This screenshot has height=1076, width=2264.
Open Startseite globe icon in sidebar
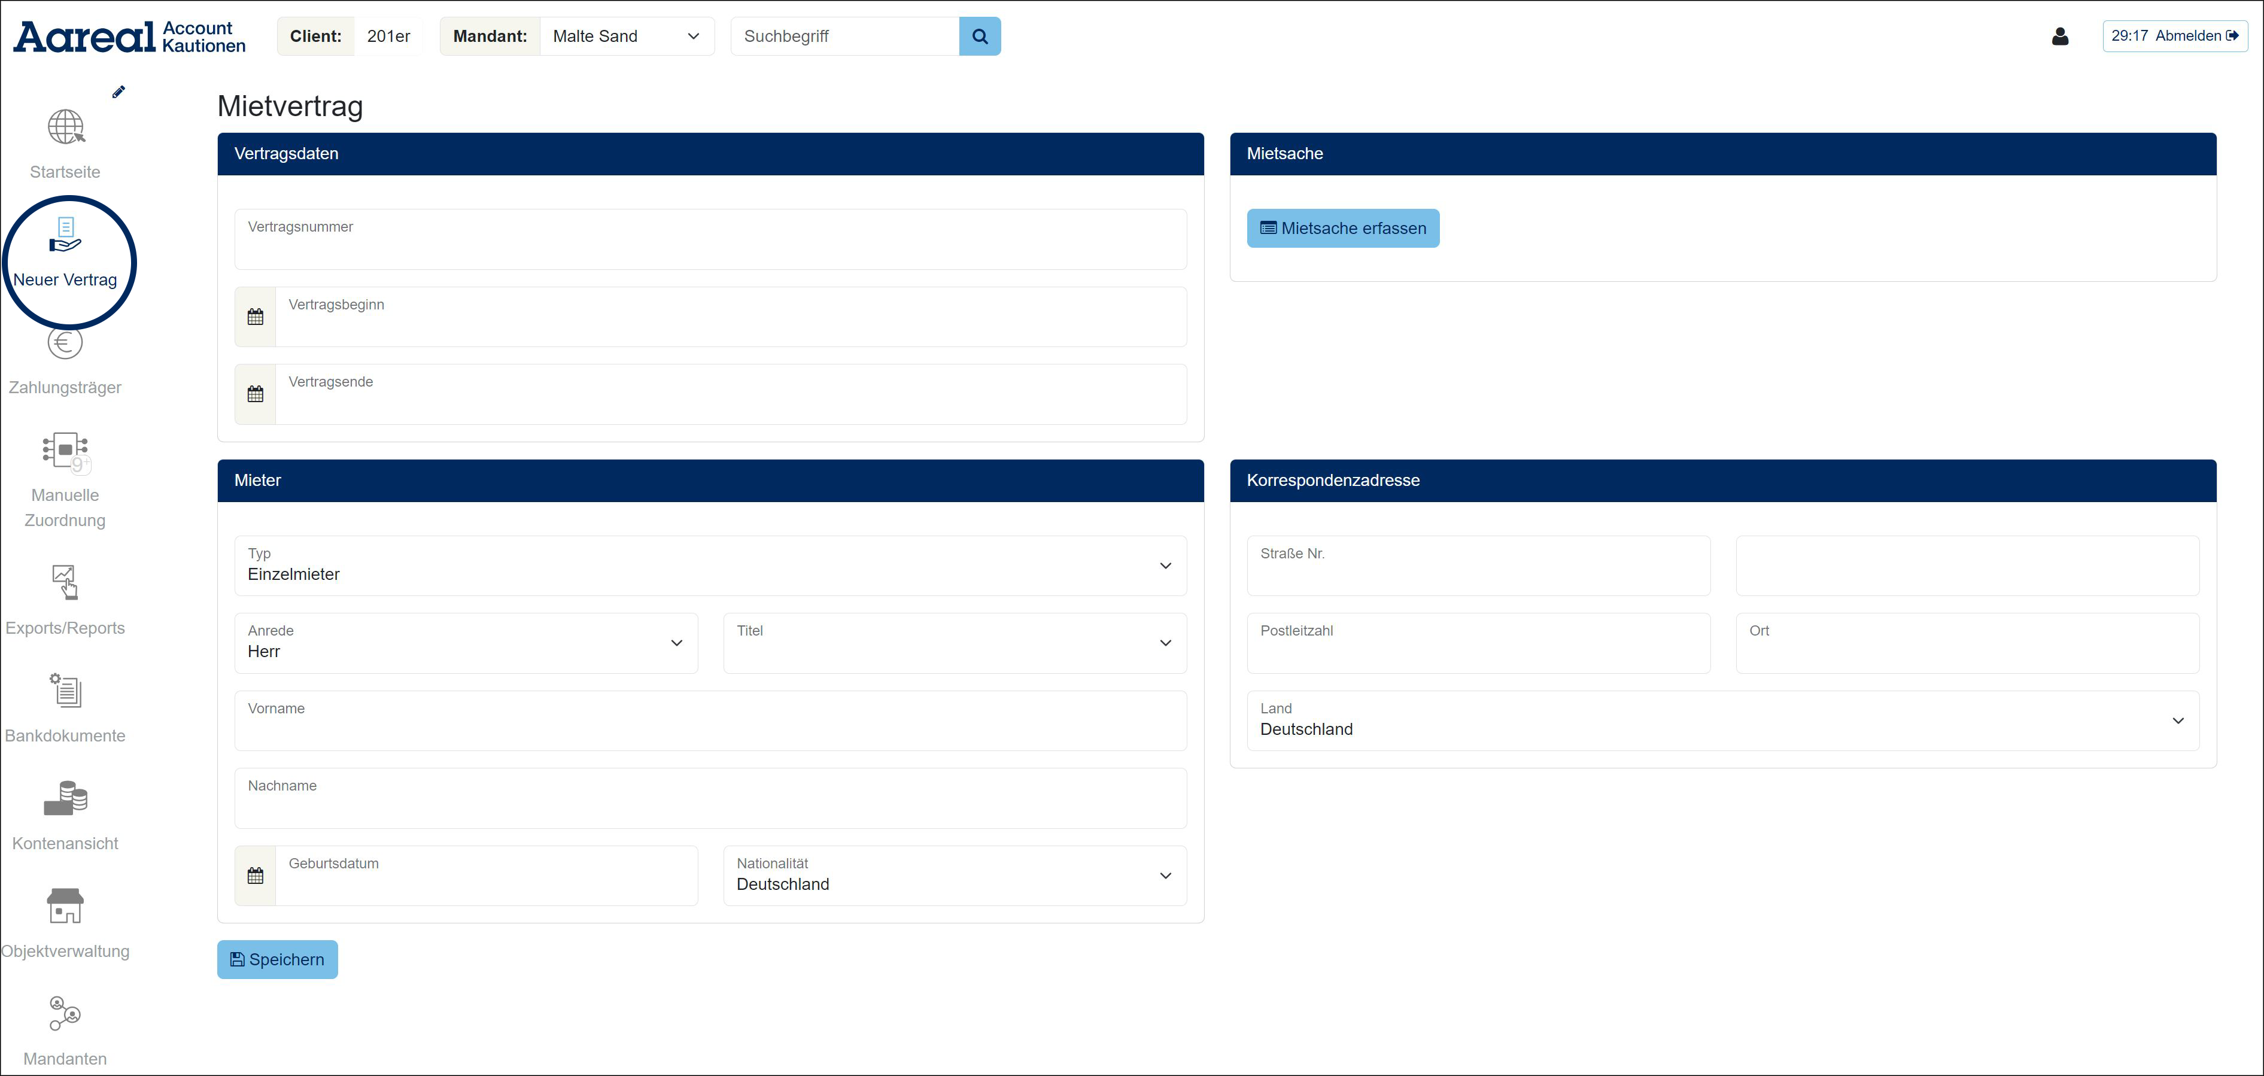click(x=66, y=127)
